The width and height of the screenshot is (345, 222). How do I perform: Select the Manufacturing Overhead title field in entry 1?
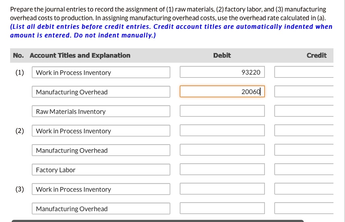pos(101,92)
